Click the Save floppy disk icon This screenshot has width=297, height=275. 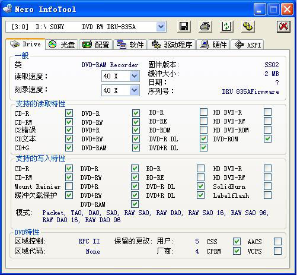pyautogui.click(x=184, y=26)
